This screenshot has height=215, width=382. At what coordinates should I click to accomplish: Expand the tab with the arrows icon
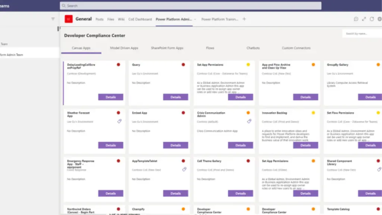364,19
